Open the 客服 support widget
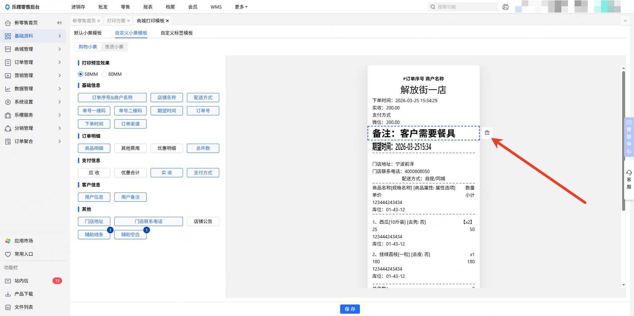This screenshot has height=316, width=634. [x=629, y=180]
